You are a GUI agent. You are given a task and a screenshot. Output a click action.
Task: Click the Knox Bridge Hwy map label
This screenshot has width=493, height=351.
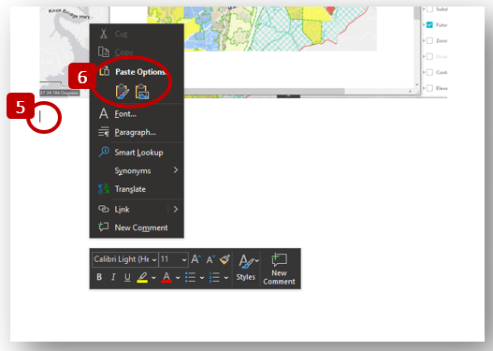(x=69, y=14)
